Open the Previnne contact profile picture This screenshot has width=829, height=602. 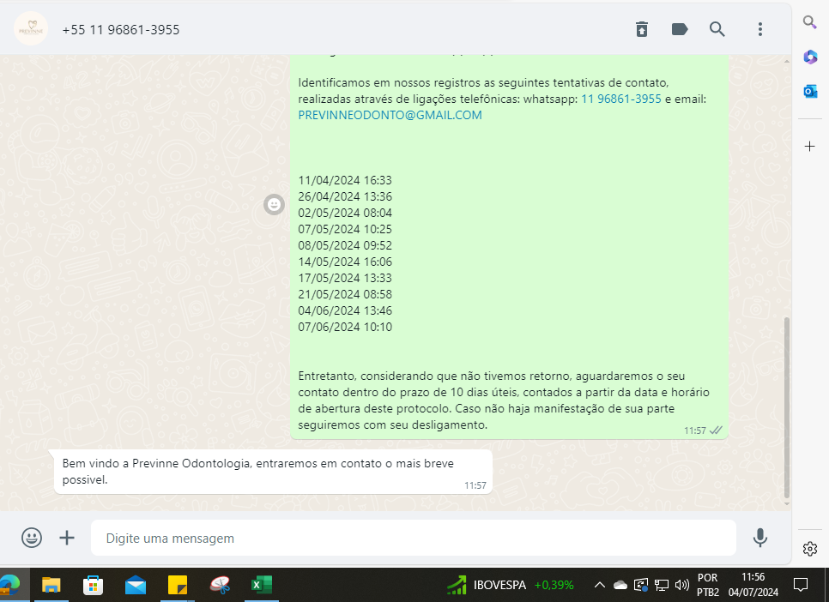(x=31, y=28)
